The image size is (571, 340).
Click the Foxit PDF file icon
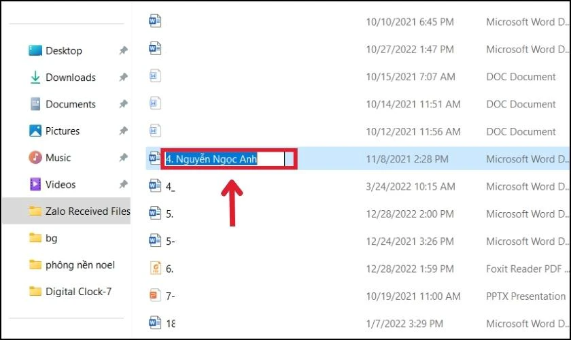click(156, 267)
